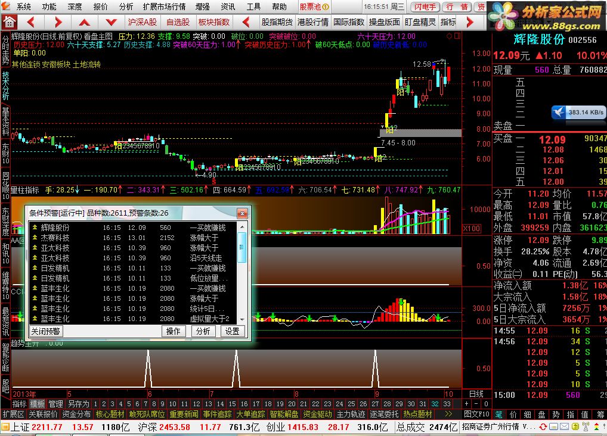
Task: Open 股指期货 toolbar item
Action: [x=277, y=22]
